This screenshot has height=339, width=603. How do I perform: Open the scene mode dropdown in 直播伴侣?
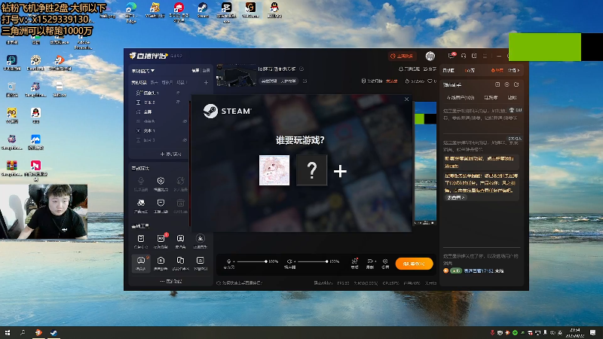pos(143,71)
